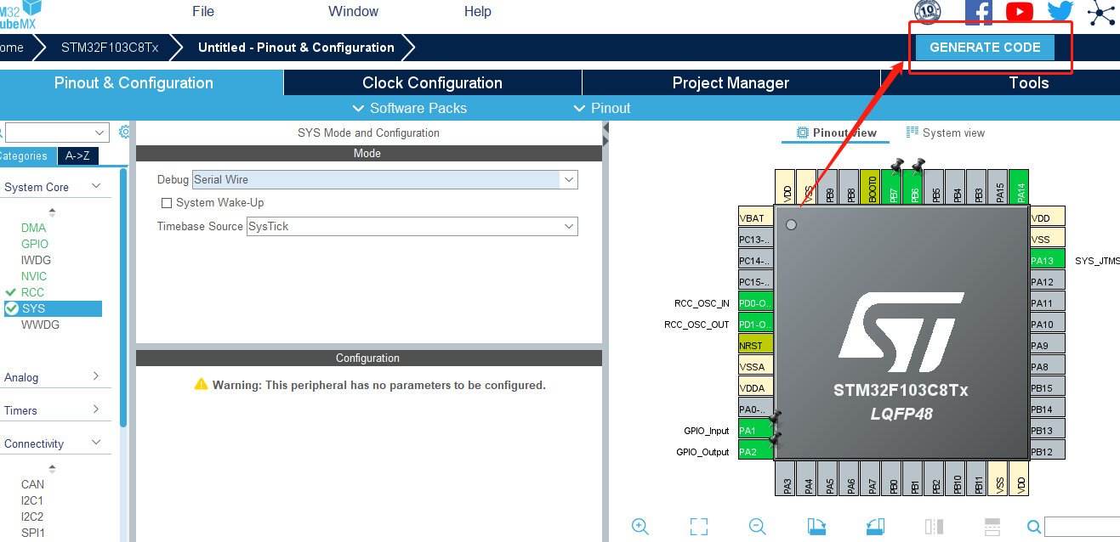Click STM32F103C8Tx breadcrumb
Viewport: 1120px width, 542px height.
[x=110, y=48]
